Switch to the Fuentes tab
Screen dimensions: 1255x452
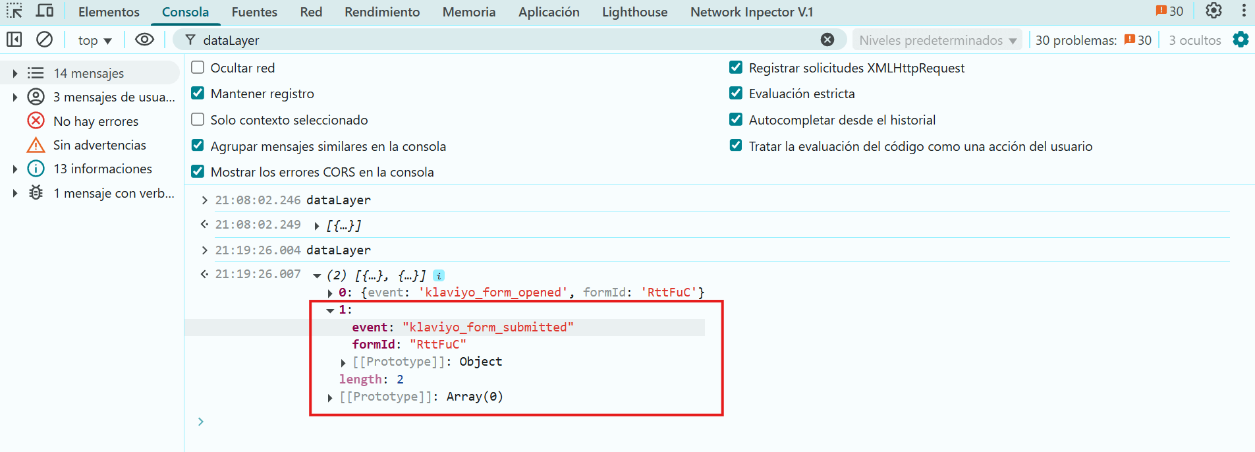tap(254, 12)
